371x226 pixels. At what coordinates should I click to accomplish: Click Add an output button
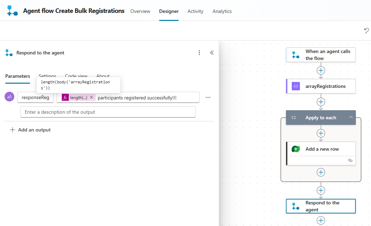[x=30, y=130]
